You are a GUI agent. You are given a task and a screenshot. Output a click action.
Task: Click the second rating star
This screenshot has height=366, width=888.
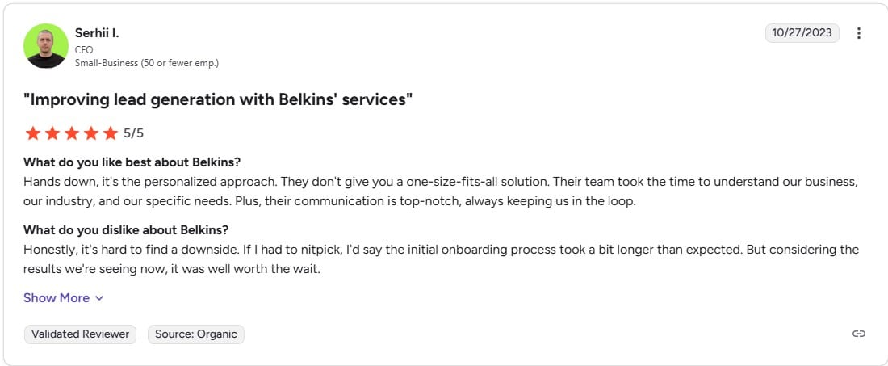tap(52, 133)
